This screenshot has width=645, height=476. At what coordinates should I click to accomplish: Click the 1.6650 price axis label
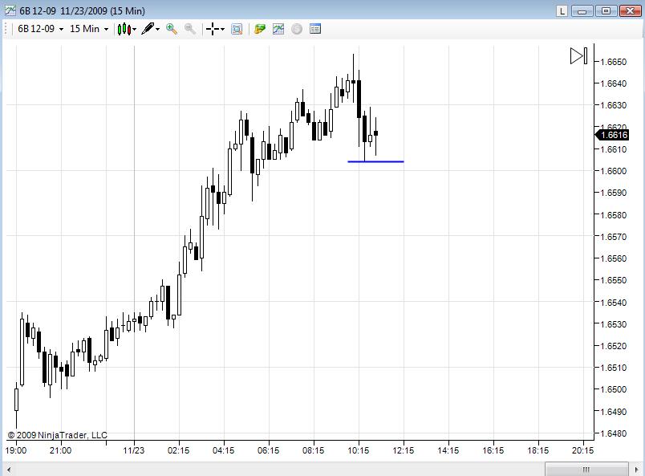(x=614, y=62)
